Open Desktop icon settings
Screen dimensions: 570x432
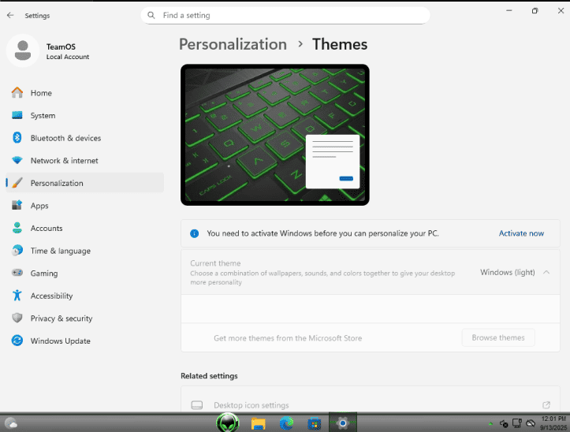tap(371, 399)
